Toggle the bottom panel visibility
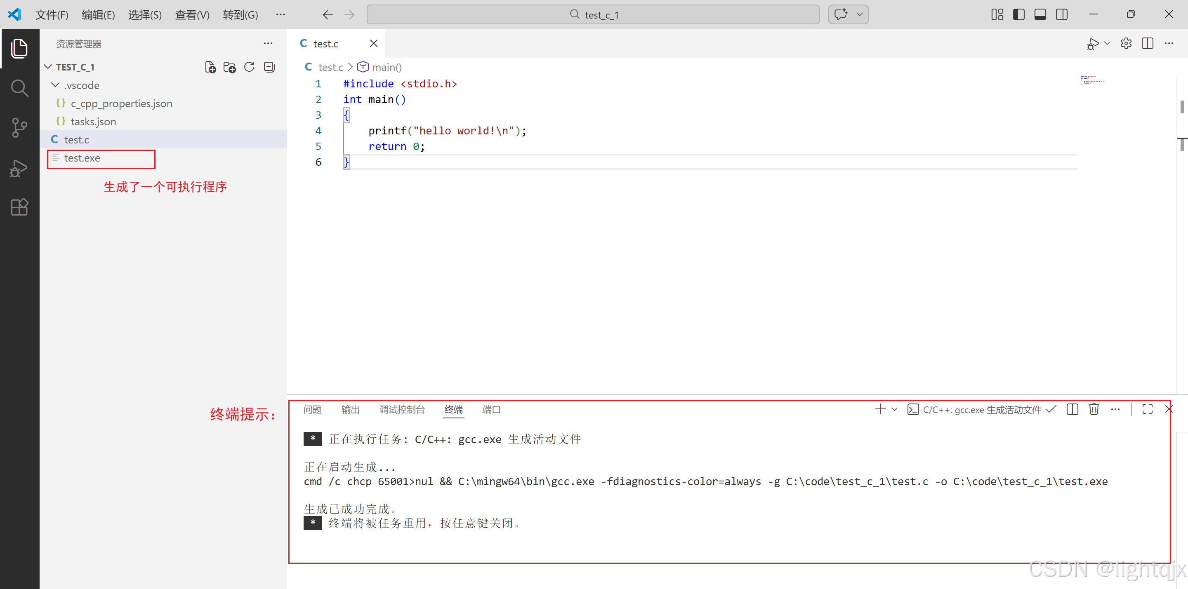This screenshot has height=589, width=1188. click(1040, 15)
